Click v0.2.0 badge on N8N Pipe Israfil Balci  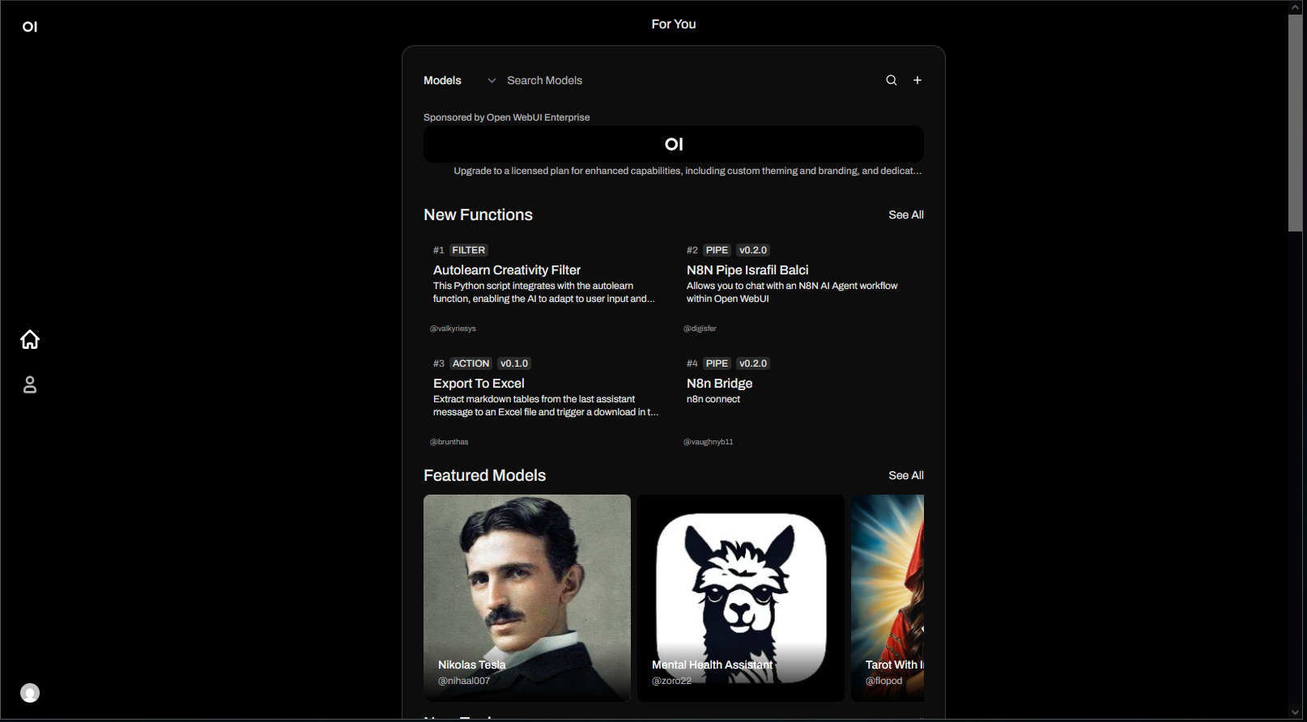753,250
